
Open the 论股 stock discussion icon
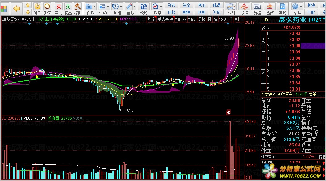pos(144,6)
